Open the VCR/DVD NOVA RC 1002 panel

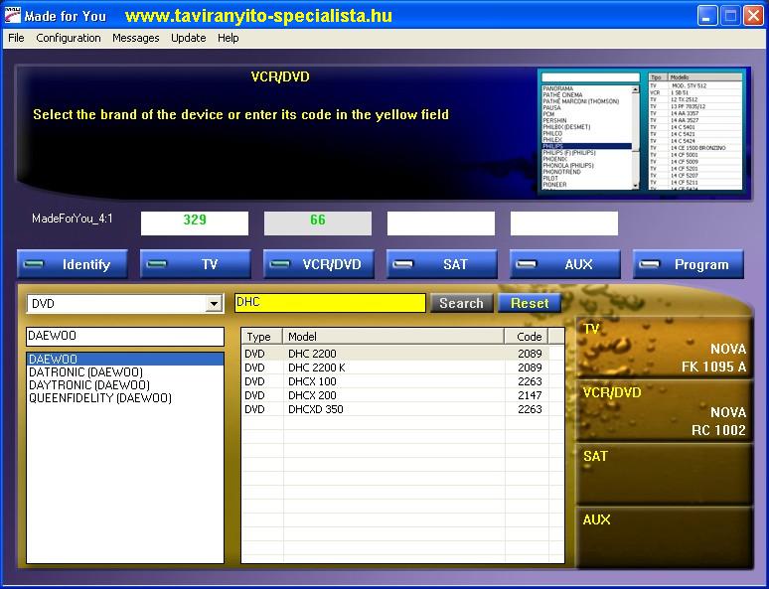[x=665, y=411]
